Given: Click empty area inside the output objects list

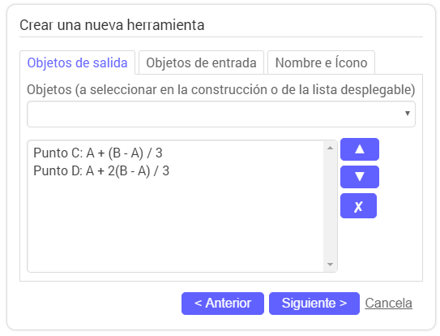Looking at the screenshot, I should click(175, 225).
